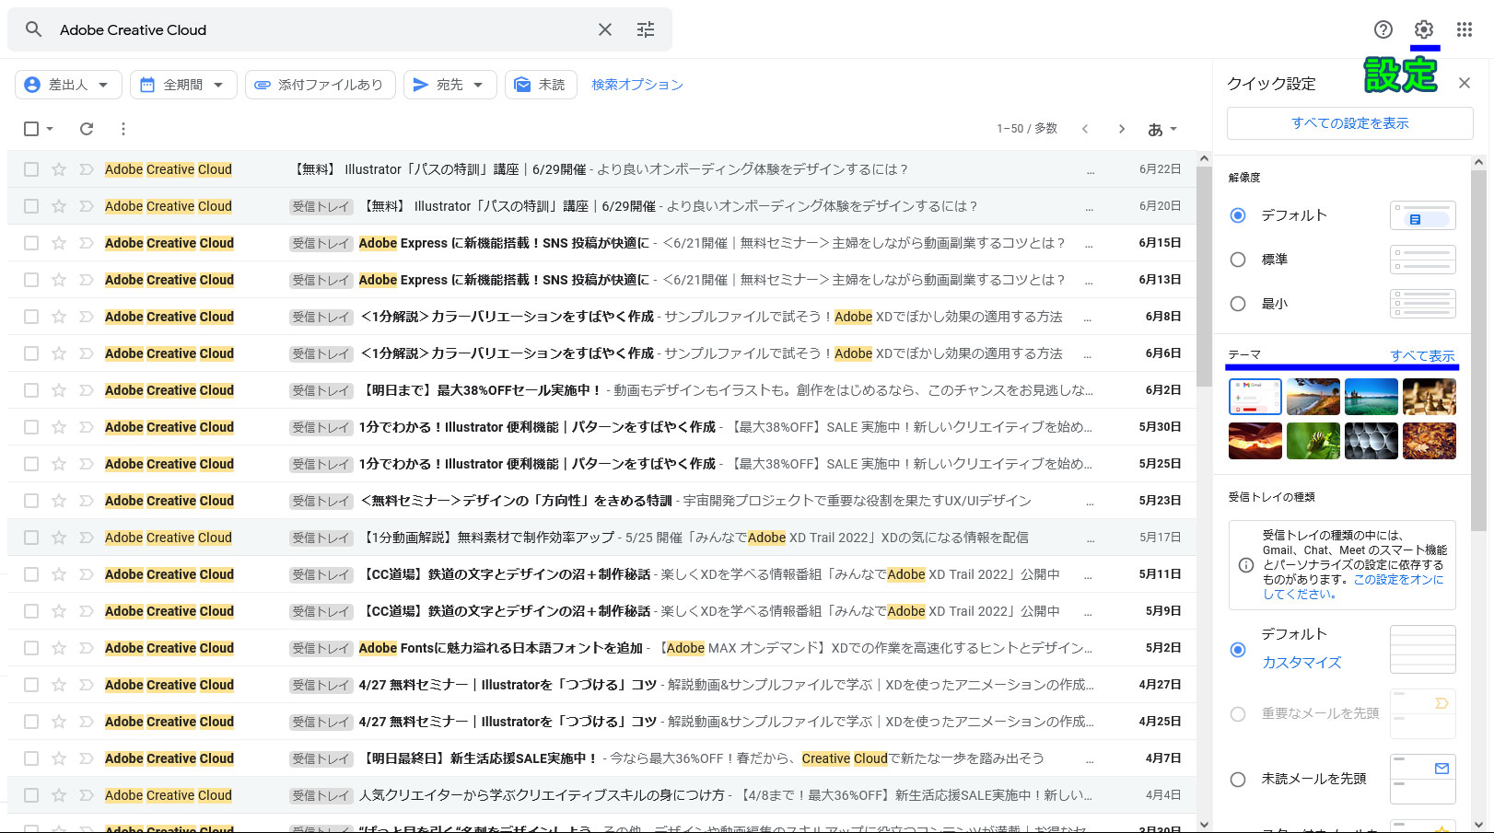Select デフォルト display density radio

coord(1238,215)
